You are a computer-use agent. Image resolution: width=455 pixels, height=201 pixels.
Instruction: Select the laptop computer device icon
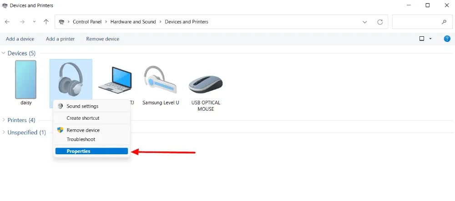(115, 80)
